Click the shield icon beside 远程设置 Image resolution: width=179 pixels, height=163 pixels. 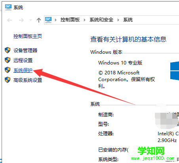click(8, 60)
